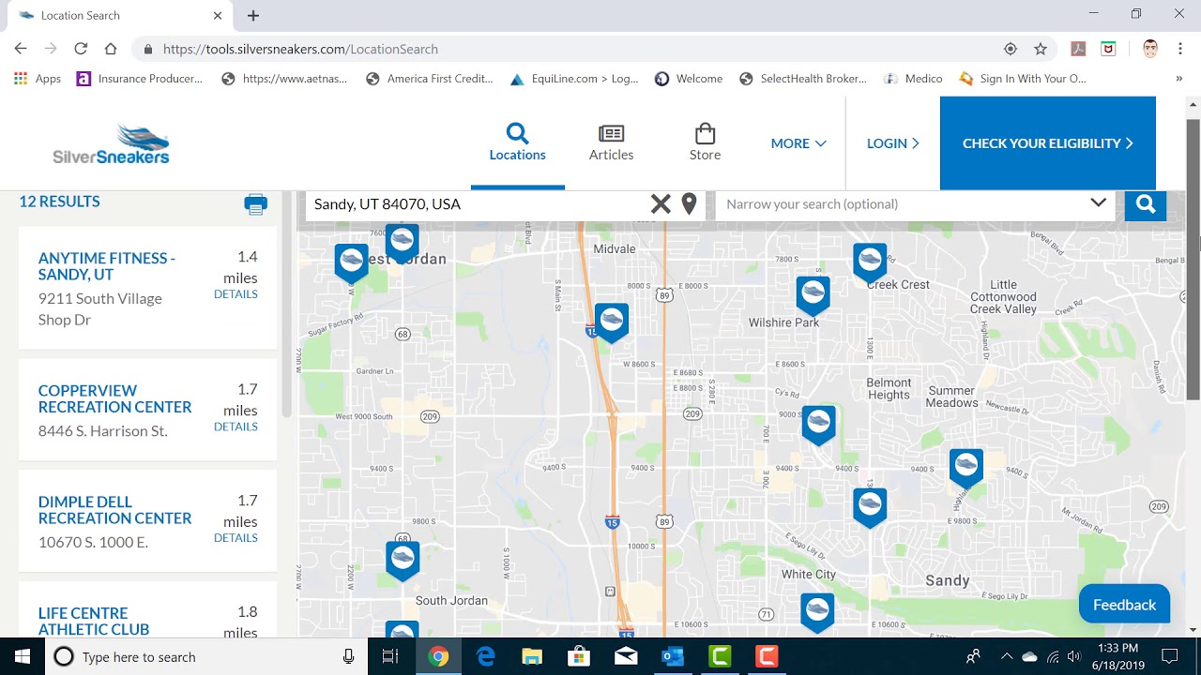Expand the MORE menu
Image resolution: width=1201 pixels, height=675 pixels.
point(798,143)
